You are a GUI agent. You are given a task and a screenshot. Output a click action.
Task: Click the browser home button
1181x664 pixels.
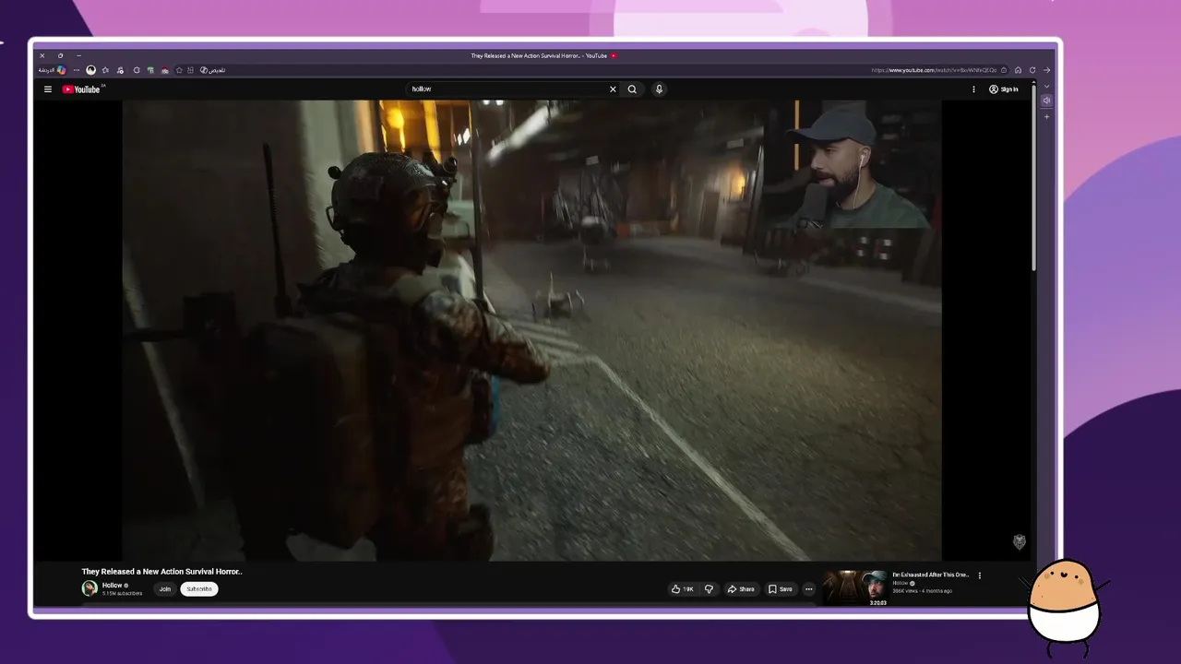1018,70
